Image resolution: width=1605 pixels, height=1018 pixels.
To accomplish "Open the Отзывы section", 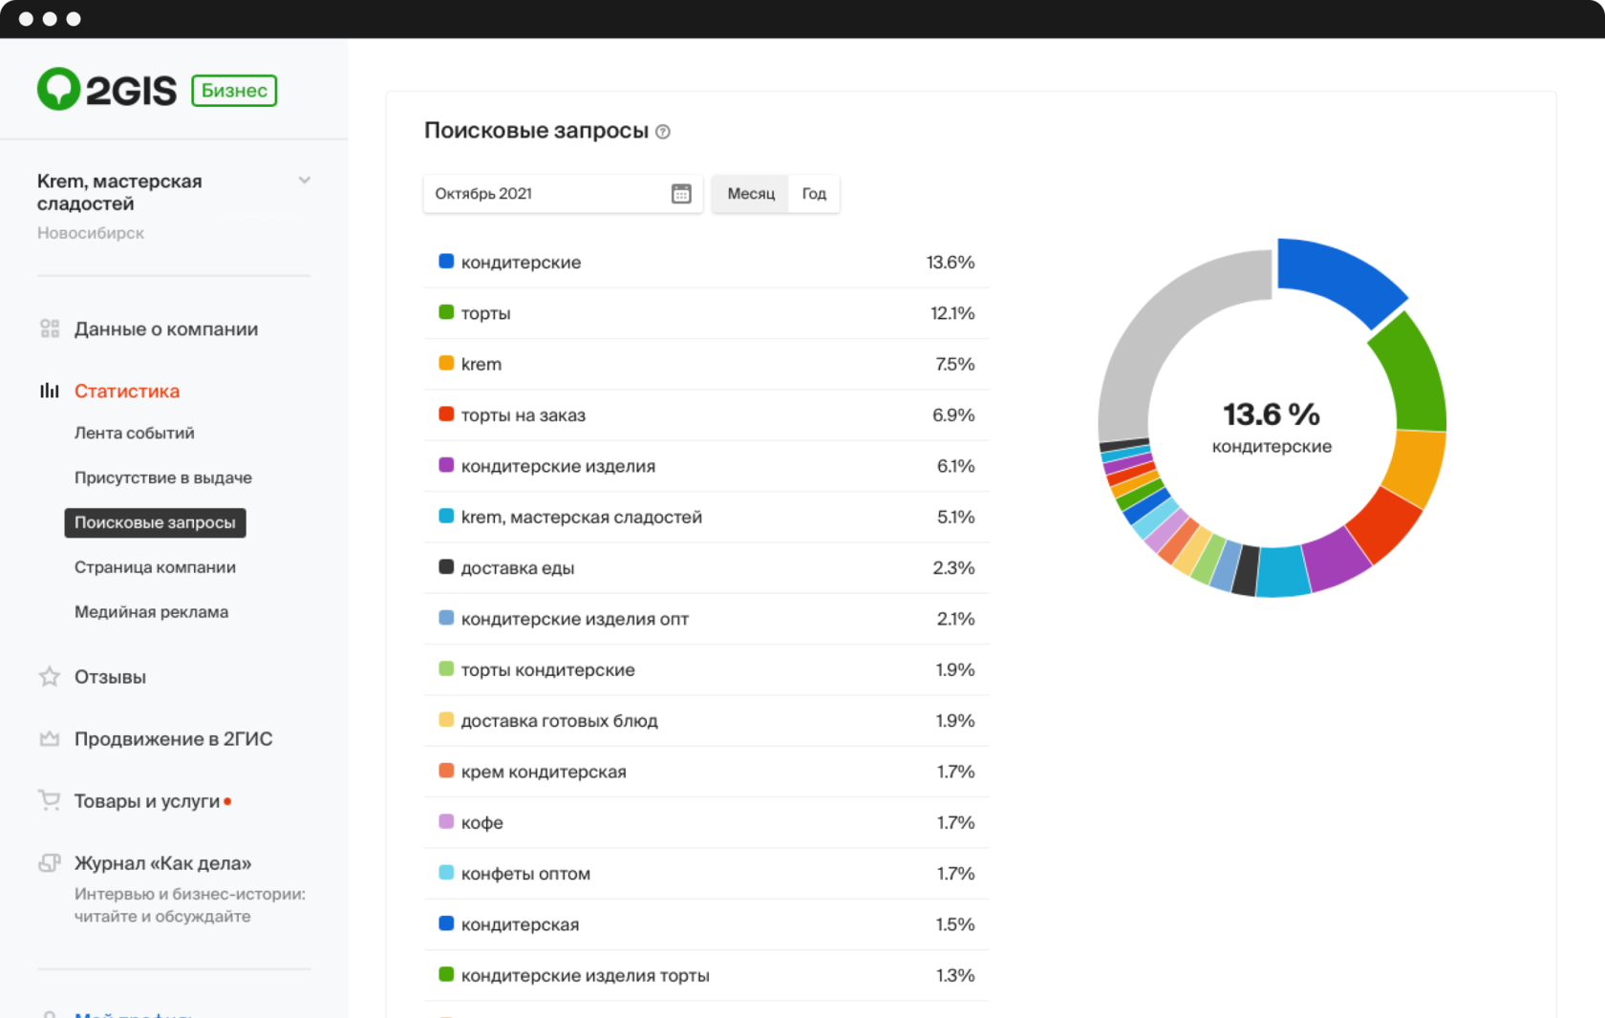I will (x=110, y=677).
